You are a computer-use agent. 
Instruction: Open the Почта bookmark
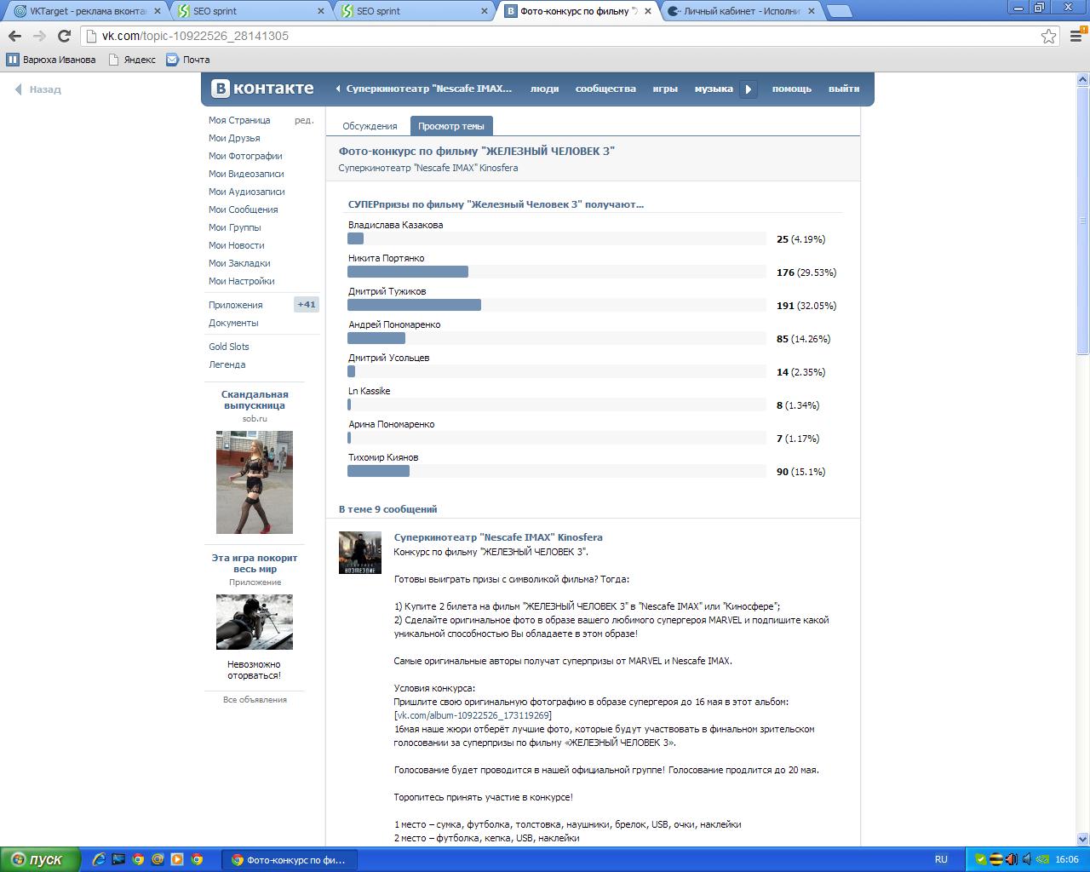[188, 60]
